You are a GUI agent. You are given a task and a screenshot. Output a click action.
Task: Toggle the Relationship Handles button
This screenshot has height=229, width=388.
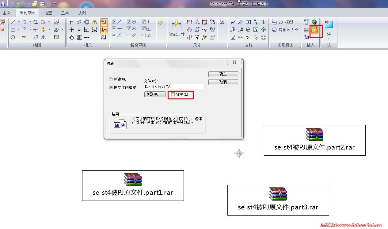point(104,30)
